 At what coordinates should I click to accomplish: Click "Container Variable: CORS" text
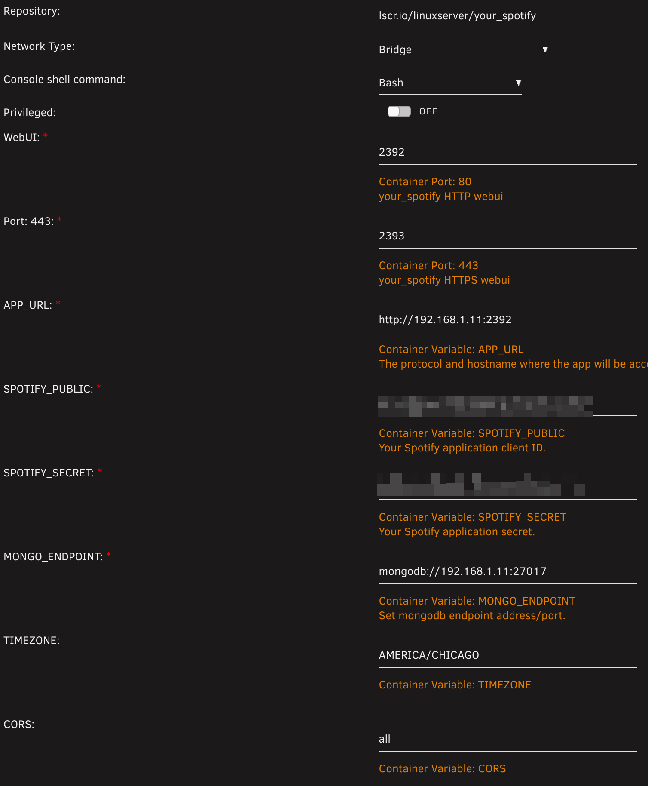click(443, 769)
